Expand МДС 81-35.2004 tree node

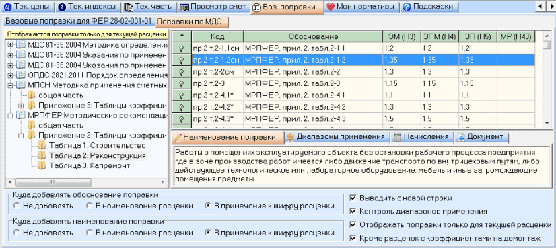pos(10,45)
